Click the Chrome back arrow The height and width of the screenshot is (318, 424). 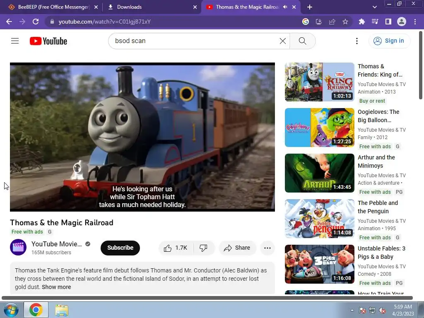click(x=9, y=22)
